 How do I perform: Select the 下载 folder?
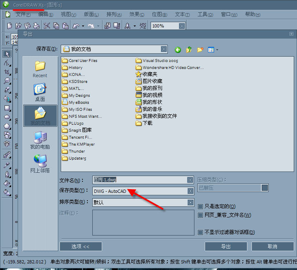144,123
